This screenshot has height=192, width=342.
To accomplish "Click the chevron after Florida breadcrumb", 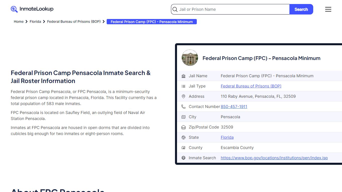I will pyautogui.click(x=44, y=22).
